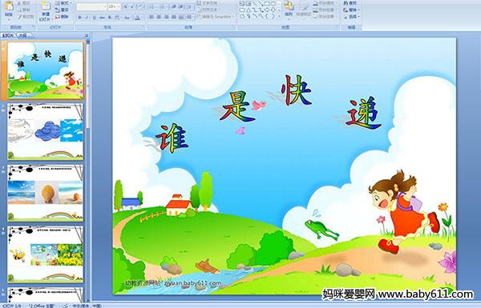The height and width of the screenshot is (308, 481).
Task: Toggle Underline formatting in font group
Action: click(94, 18)
